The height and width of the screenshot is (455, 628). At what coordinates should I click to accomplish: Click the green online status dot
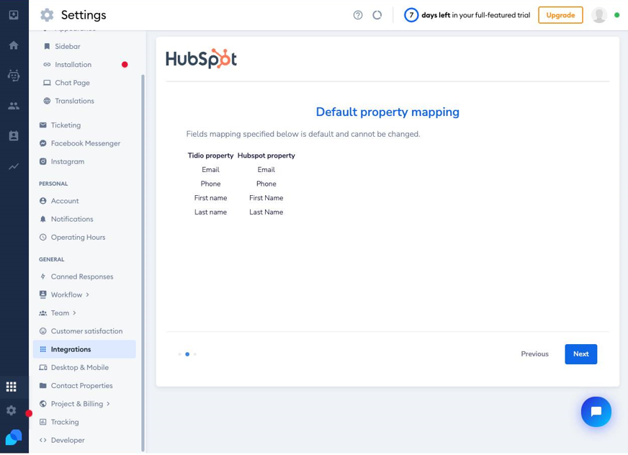click(x=616, y=15)
